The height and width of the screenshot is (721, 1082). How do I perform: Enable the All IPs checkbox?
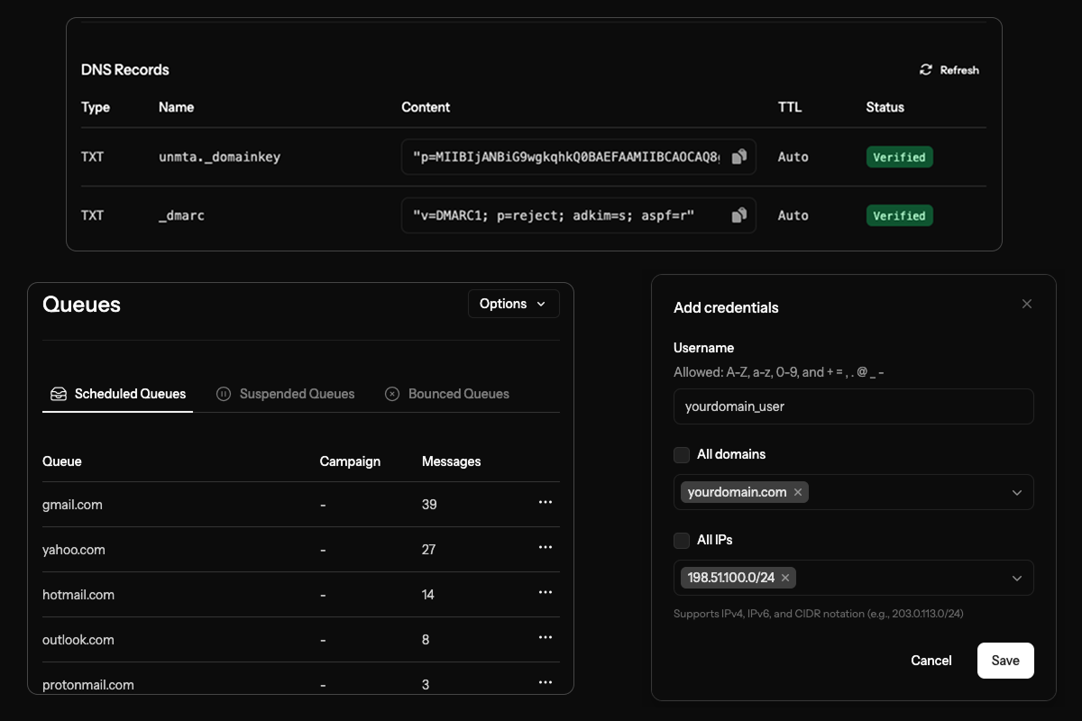tap(682, 541)
